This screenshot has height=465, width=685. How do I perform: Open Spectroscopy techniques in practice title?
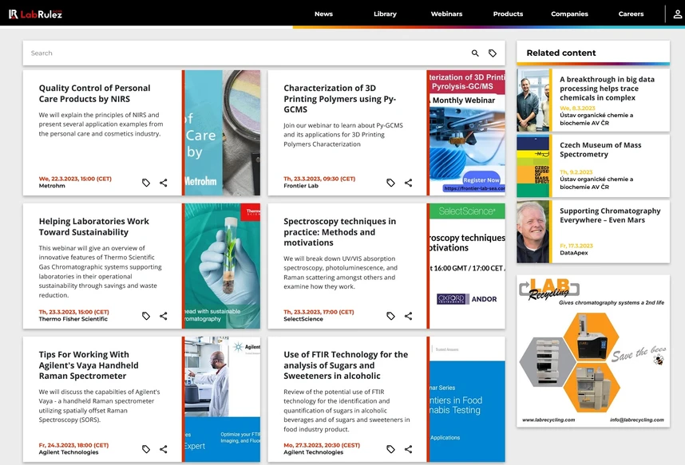tap(340, 232)
